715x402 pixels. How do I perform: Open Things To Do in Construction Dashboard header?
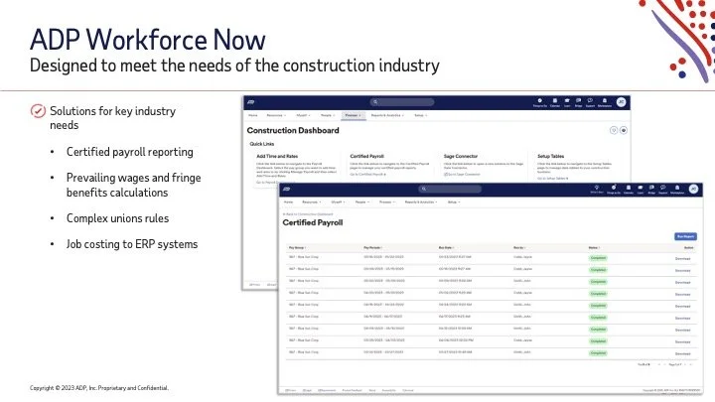click(x=540, y=102)
